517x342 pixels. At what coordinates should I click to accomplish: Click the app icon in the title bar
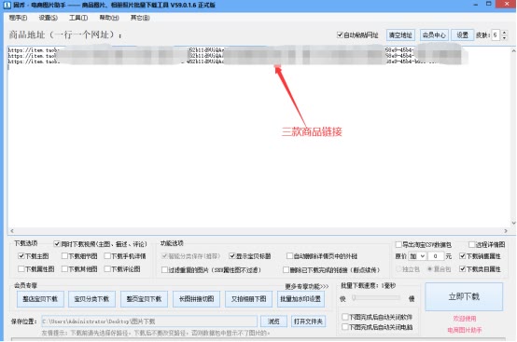point(7,5)
